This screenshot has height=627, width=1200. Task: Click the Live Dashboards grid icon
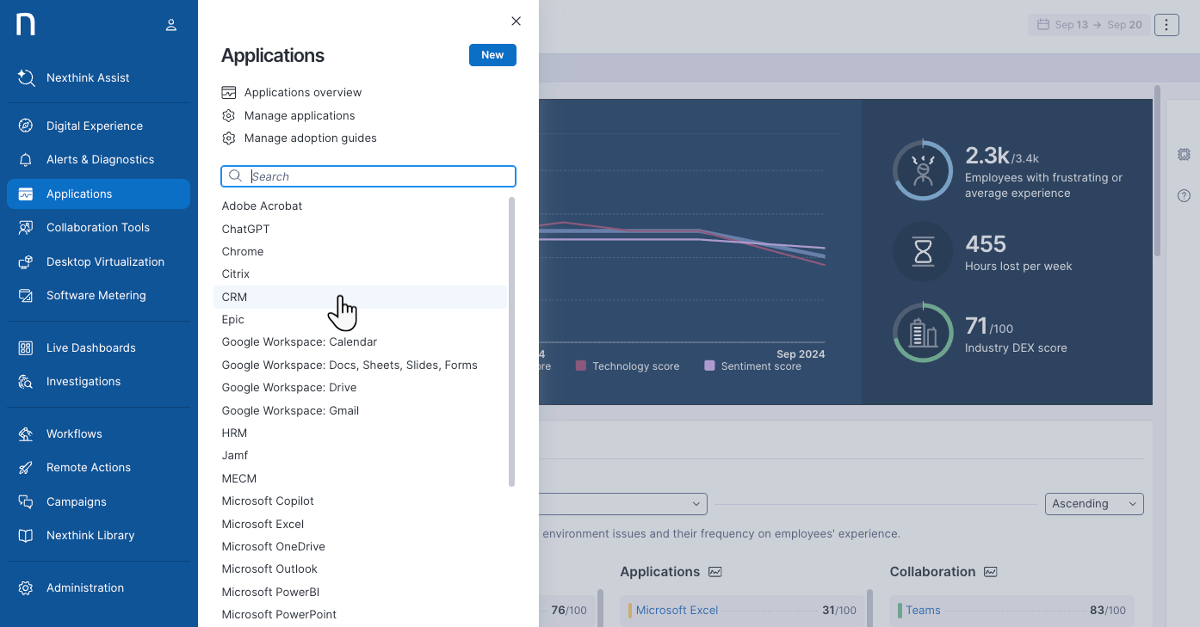(x=26, y=347)
